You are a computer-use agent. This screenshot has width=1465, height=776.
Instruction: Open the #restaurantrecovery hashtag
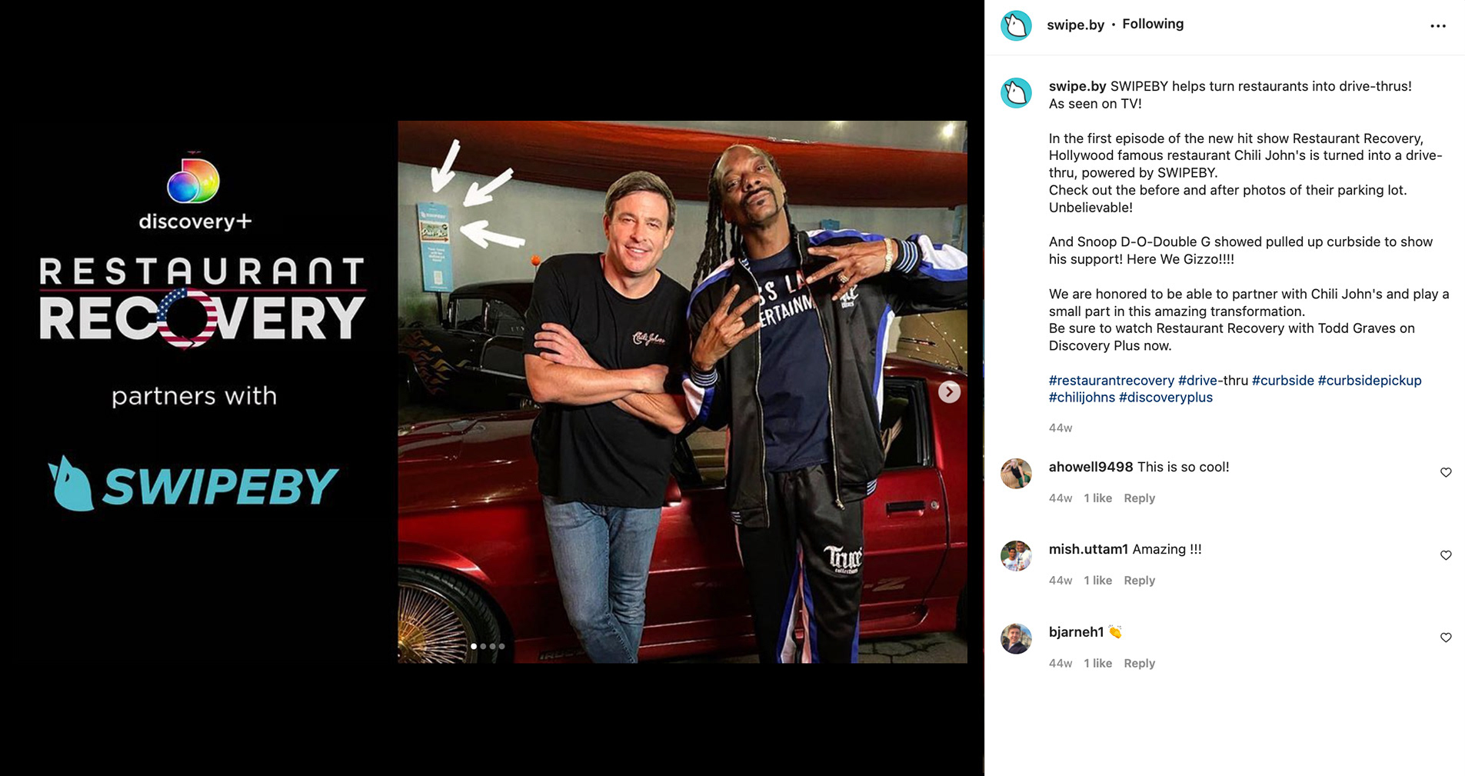[x=1111, y=381]
